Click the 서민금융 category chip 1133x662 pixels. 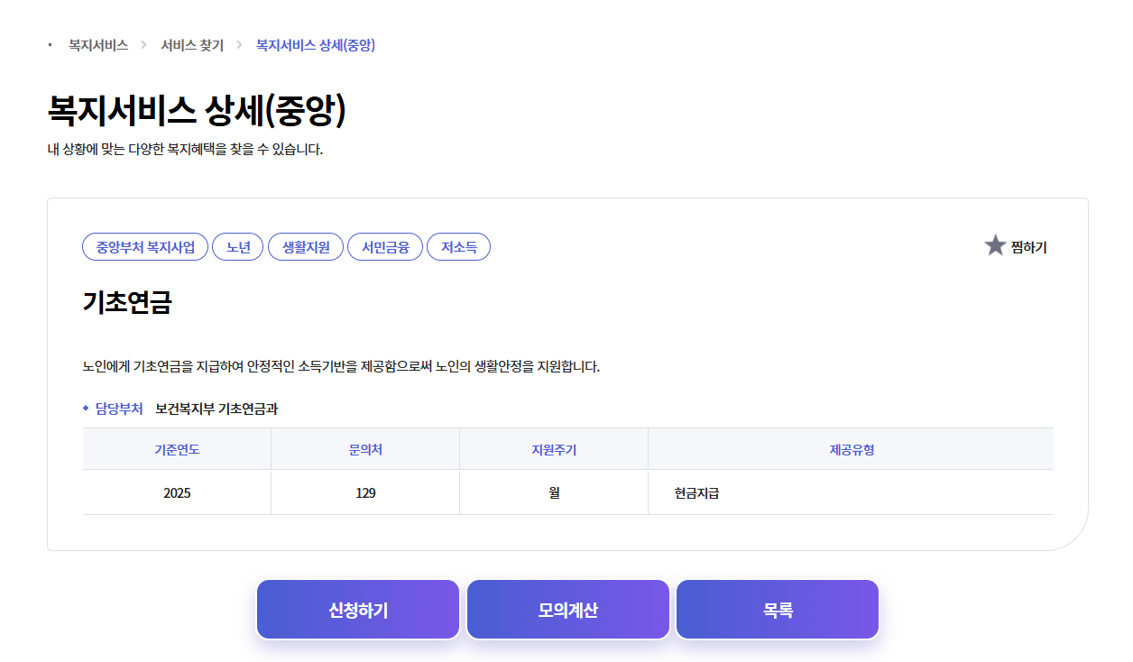coord(385,246)
